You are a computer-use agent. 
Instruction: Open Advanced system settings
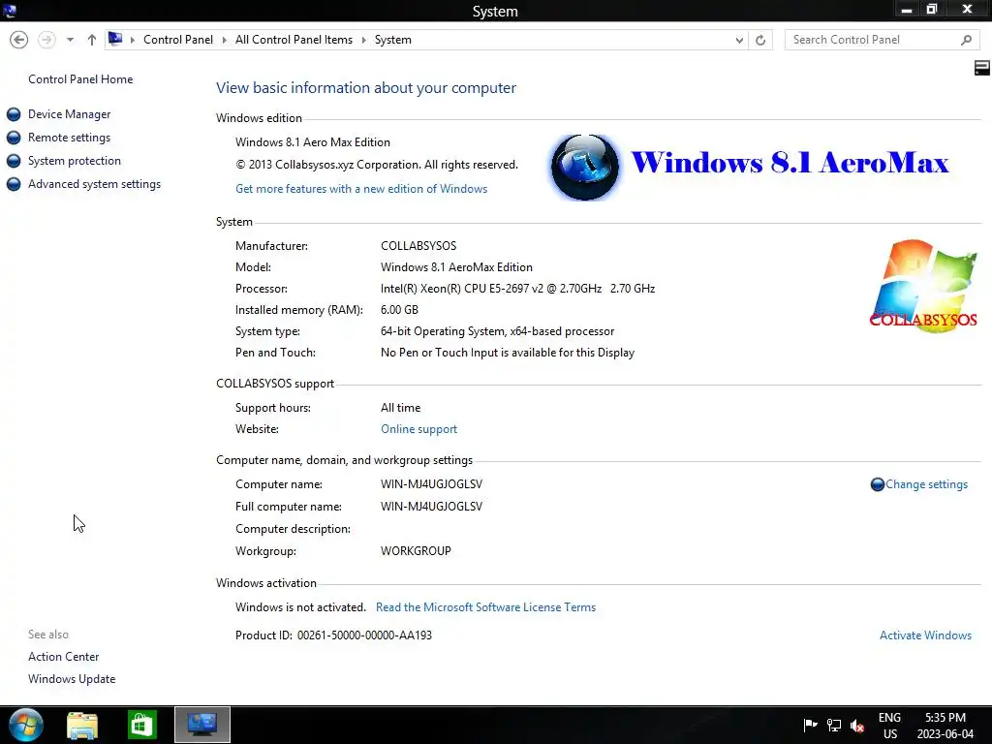(x=94, y=184)
